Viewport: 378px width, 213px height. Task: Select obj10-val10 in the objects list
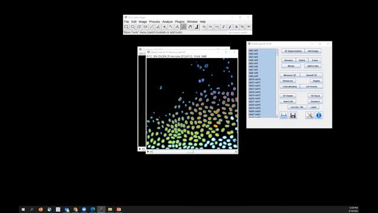pyautogui.click(x=262, y=79)
